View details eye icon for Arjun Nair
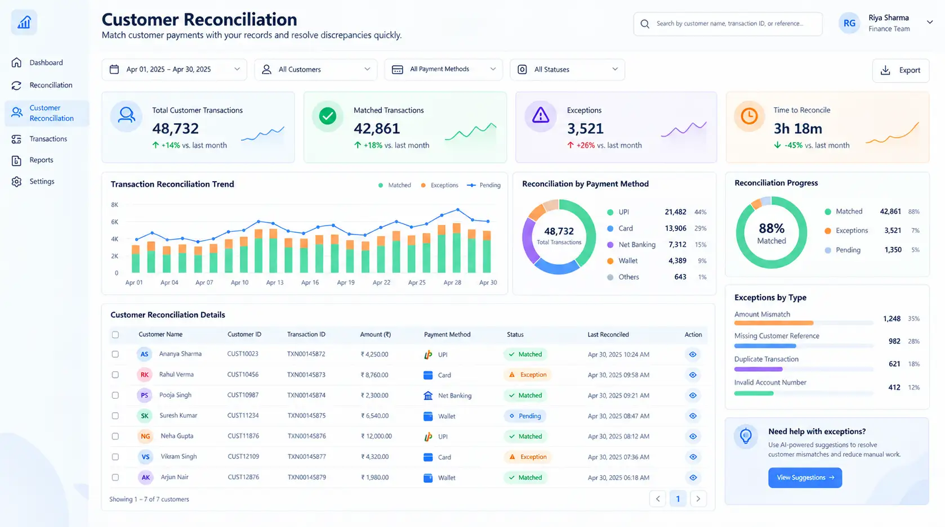 pos(693,478)
